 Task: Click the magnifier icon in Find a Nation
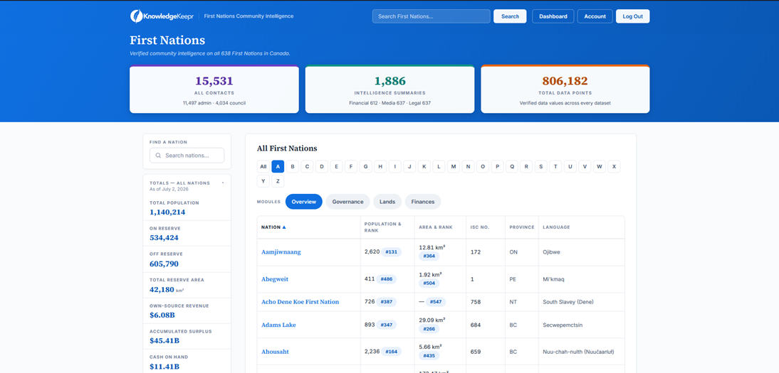[158, 156]
